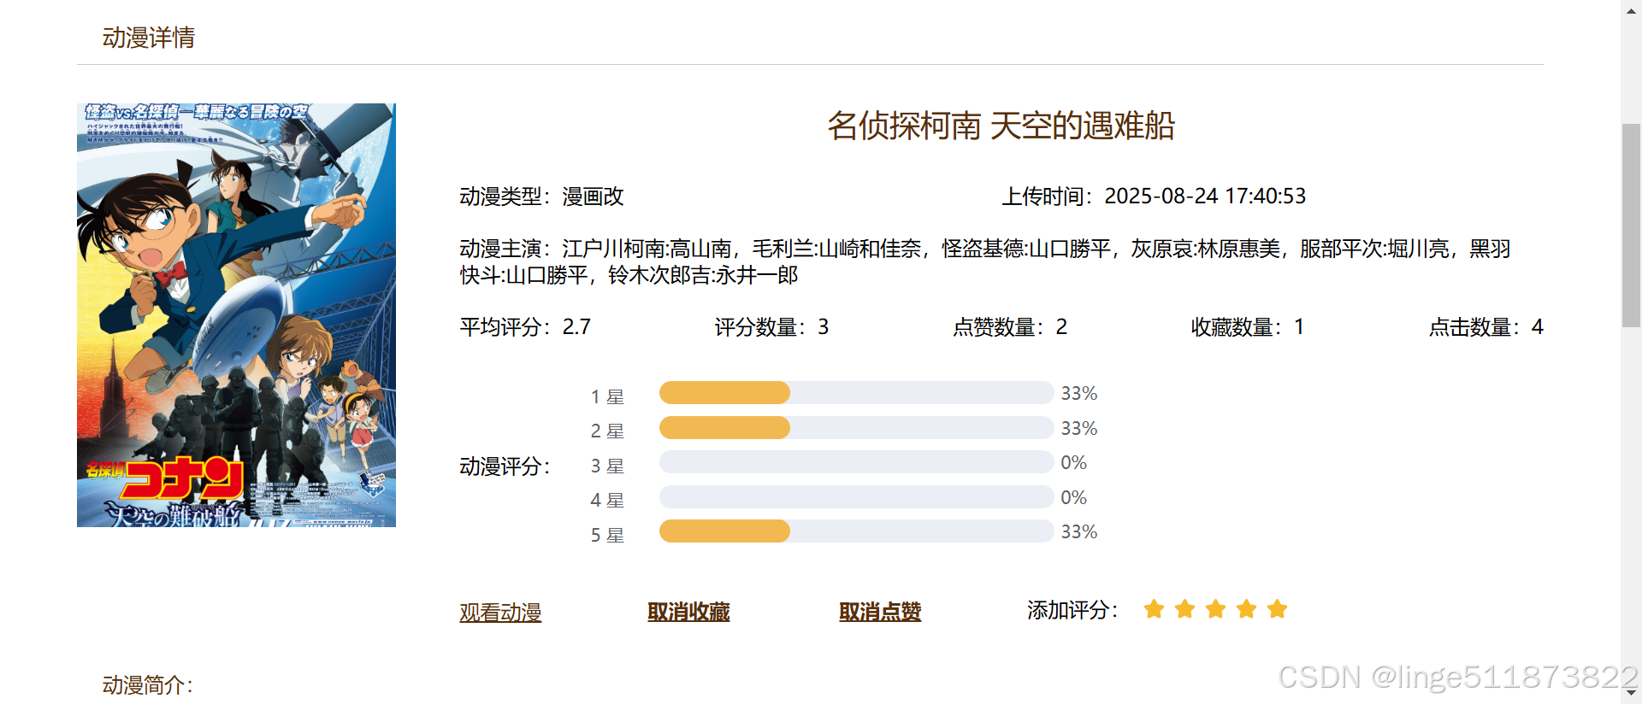Click the page vertical scrollbar thumb
This screenshot has width=1642, height=704.
tap(1631, 226)
